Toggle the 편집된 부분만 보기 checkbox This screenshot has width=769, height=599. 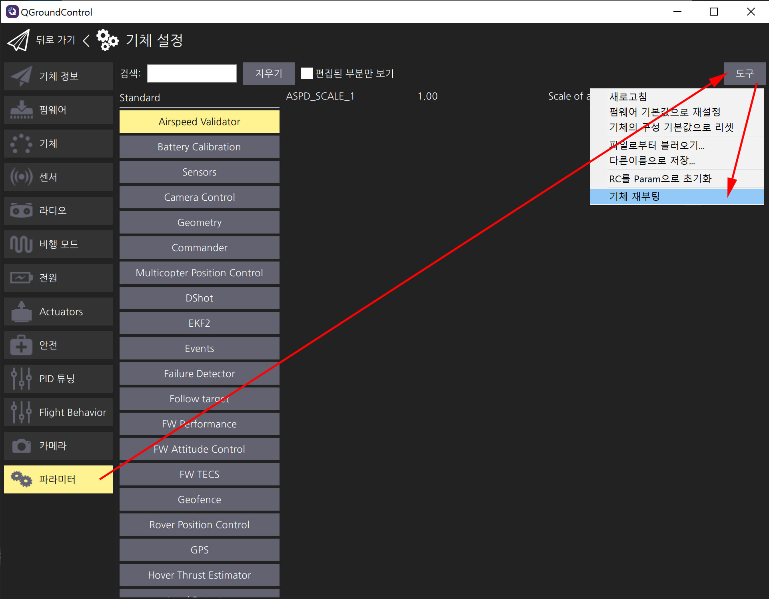click(x=307, y=74)
